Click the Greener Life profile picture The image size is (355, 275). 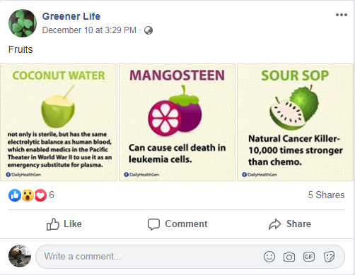[x=23, y=23]
